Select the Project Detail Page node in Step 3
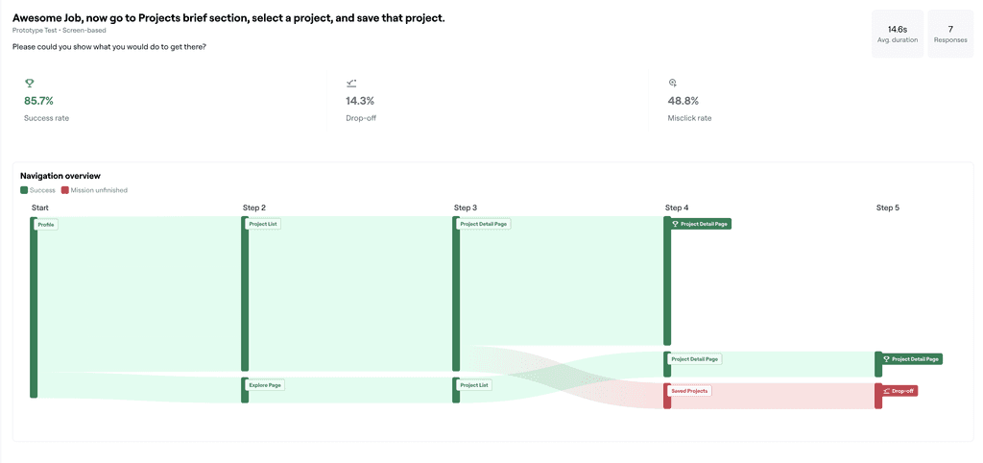 tap(483, 224)
